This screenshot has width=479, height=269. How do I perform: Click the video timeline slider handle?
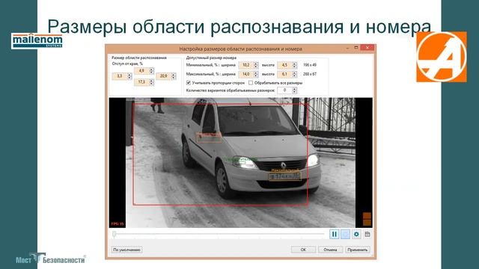click(x=115, y=234)
